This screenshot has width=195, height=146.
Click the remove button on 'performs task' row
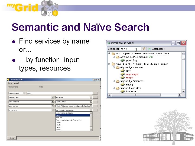click(x=95, y=97)
